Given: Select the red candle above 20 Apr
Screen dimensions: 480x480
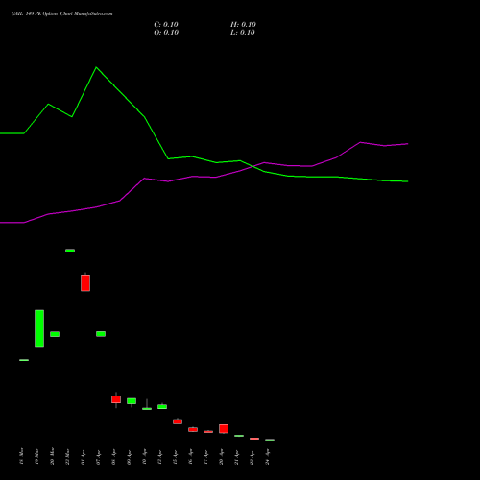Looking at the screenshot, I should point(224,429).
